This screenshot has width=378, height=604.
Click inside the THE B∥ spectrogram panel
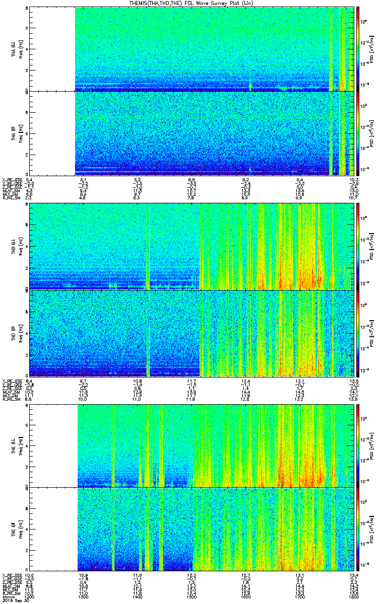191,530
